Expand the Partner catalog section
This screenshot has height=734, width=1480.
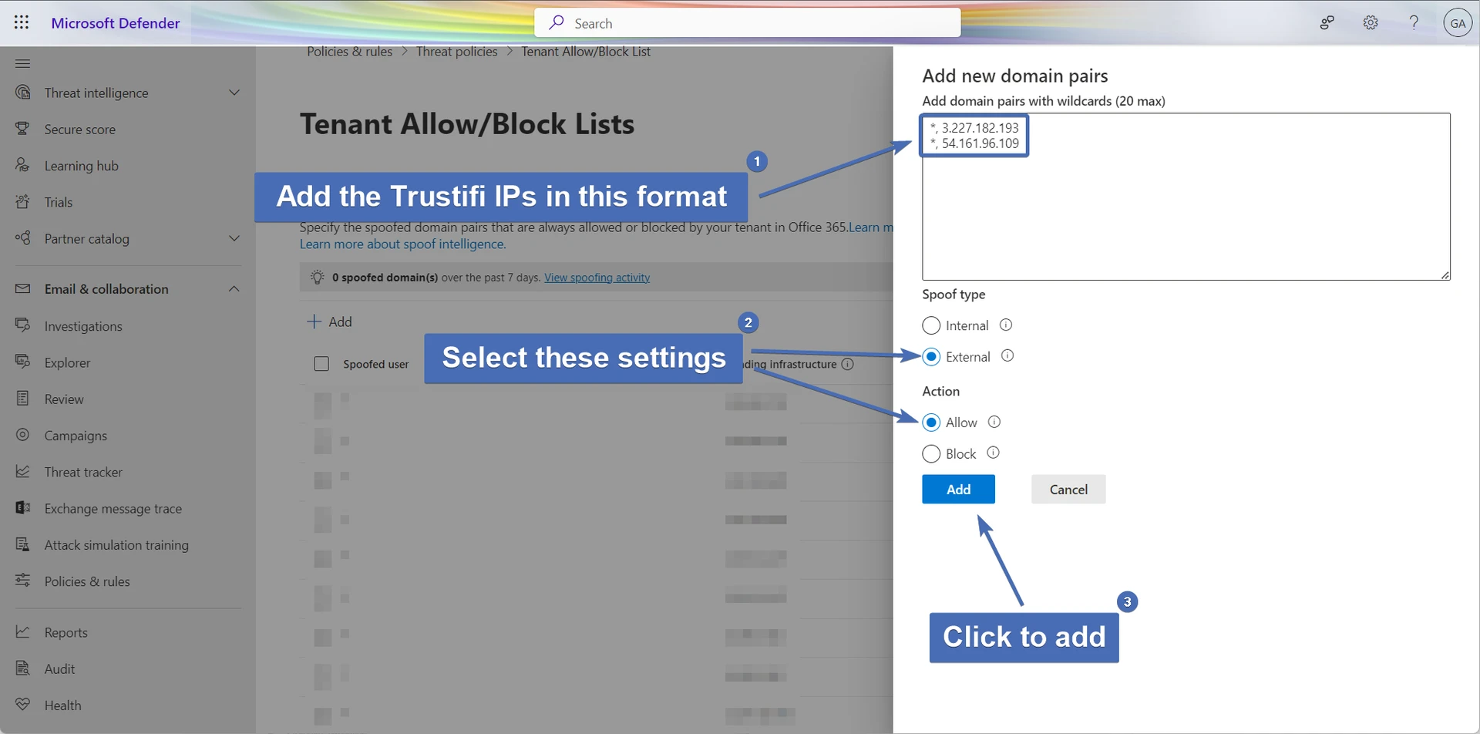234,239
